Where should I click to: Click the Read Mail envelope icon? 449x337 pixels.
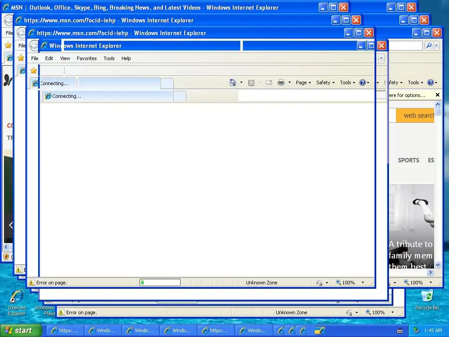pos(269,82)
